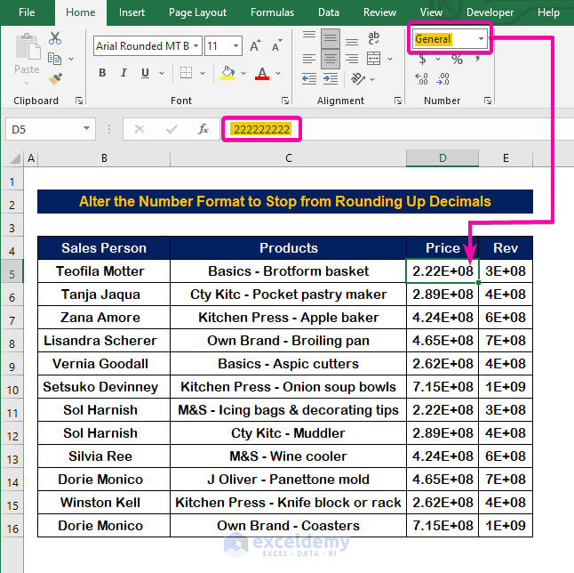Switch to the Page Layout tab
The width and height of the screenshot is (574, 573).
[x=197, y=12]
